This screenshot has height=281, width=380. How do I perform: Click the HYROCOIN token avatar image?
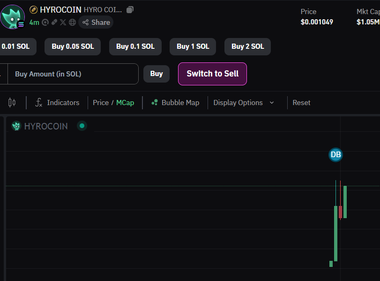point(12,17)
